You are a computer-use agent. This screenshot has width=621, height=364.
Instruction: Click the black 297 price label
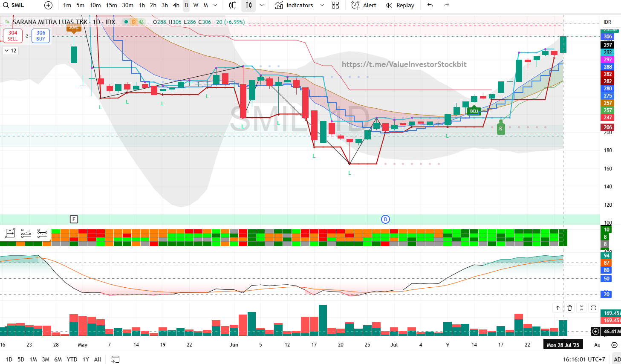coord(607,45)
